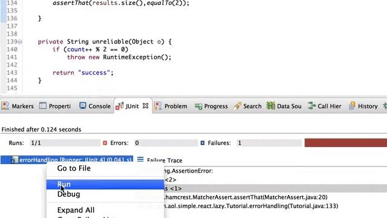Screen dimensions: 387x218
Task: Open the Markers view tab
Action: coord(18,106)
